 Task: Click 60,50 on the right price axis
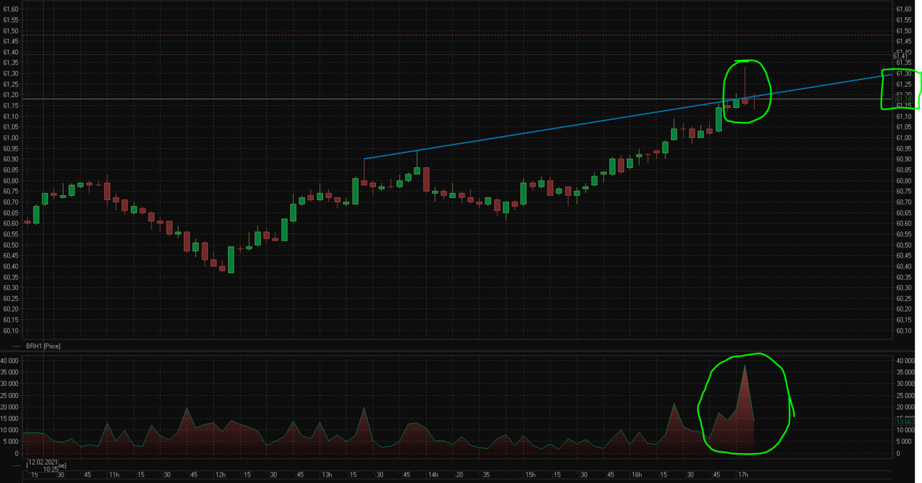(904, 245)
